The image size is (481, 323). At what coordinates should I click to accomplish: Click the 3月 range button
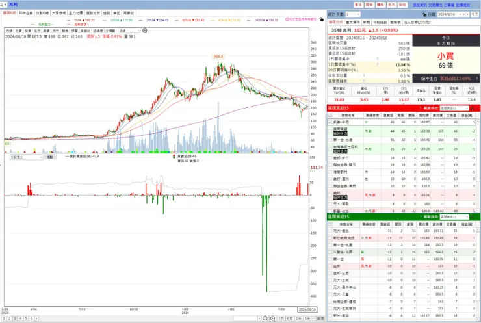coord(281,318)
